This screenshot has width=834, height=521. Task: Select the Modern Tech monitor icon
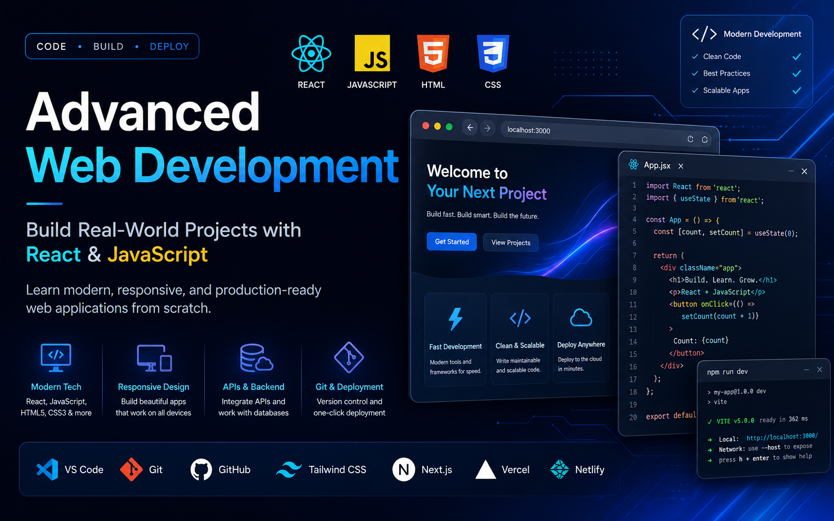tap(56, 357)
